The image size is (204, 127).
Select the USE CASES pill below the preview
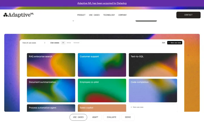(78, 117)
